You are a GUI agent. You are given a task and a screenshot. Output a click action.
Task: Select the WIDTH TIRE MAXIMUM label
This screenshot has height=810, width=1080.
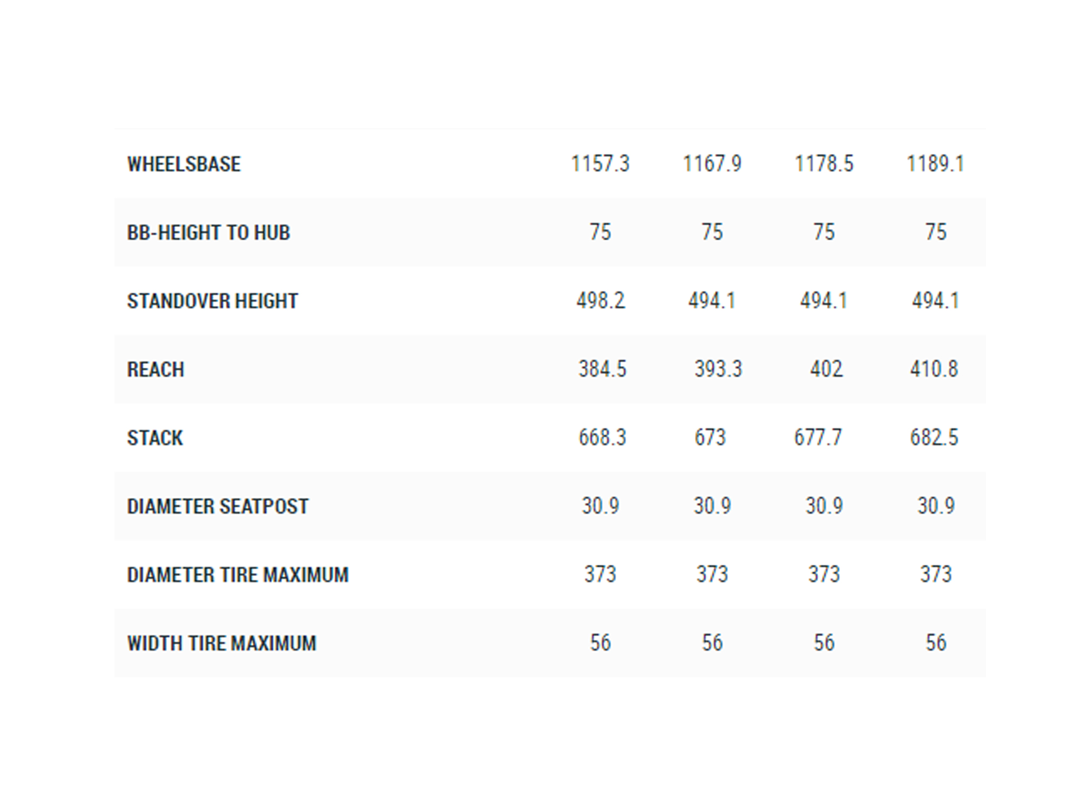point(221,644)
